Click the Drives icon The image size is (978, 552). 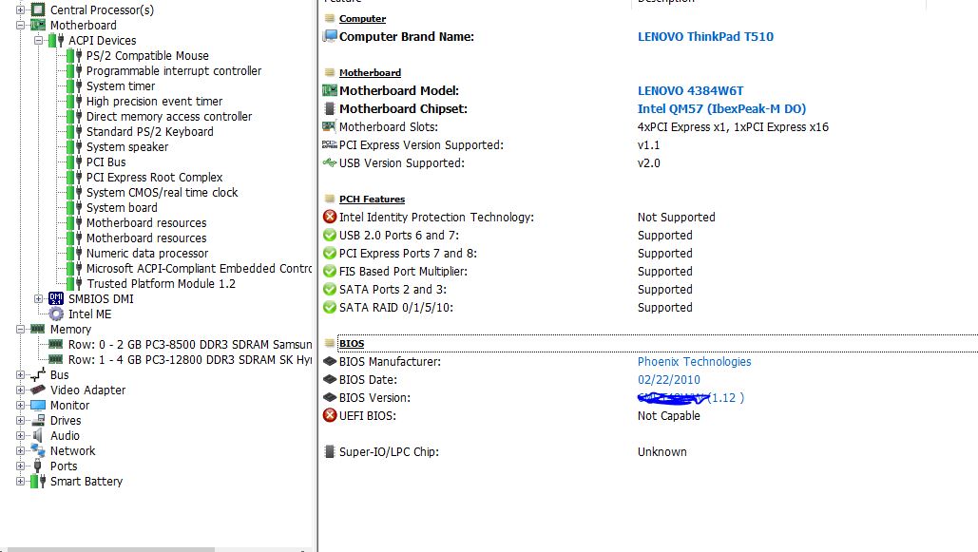click(x=38, y=420)
